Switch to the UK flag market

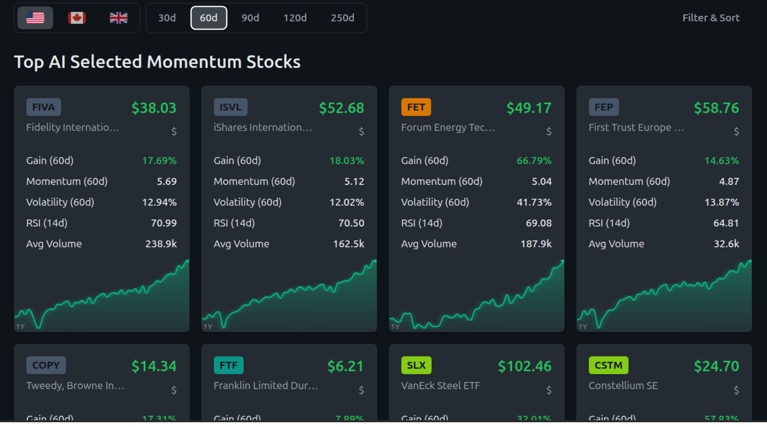118,18
